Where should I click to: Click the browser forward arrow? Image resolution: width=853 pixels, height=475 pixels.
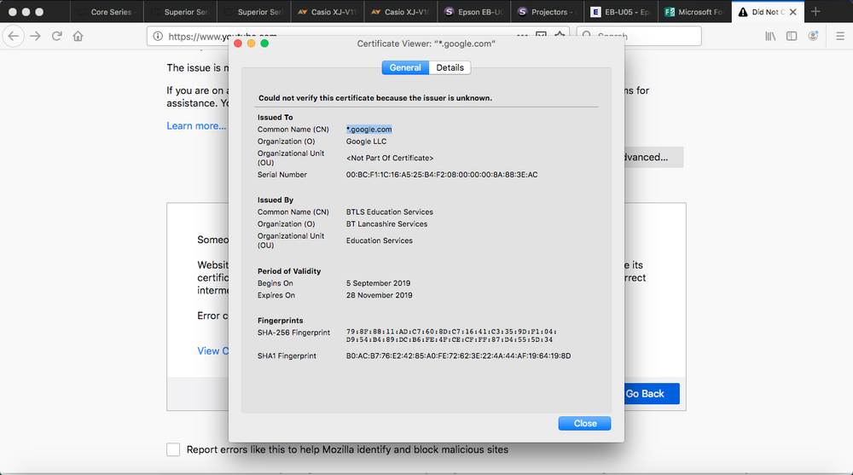click(x=35, y=37)
